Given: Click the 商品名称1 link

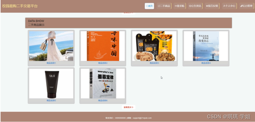Looking at the screenshot, I should pyautogui.click(x=51, y=63).
